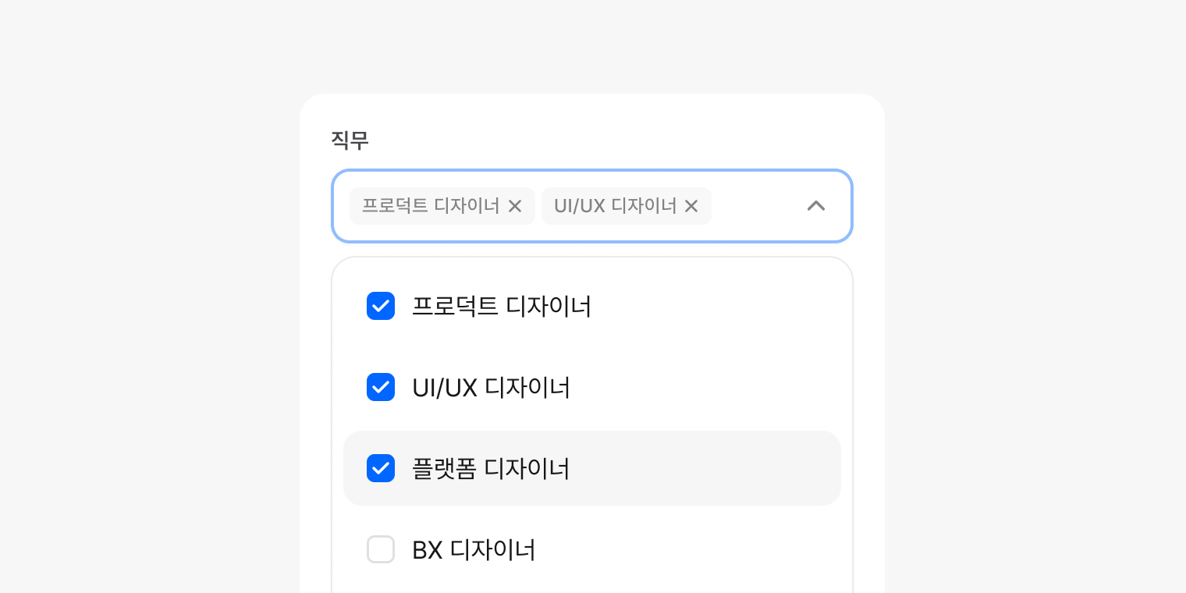Click the 직무 field label

350,140
